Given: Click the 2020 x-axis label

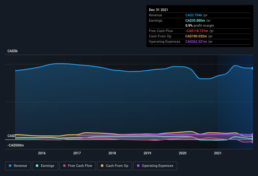Looking at the screenshot, I should (183, 153).
